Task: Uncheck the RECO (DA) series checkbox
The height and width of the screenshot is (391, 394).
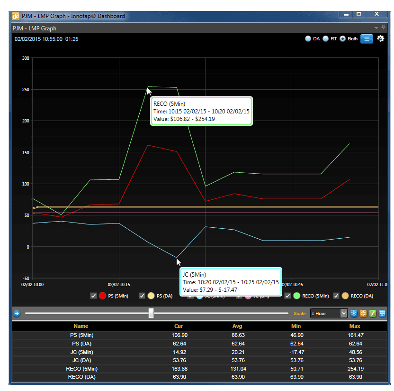Action: click(336, 296)
